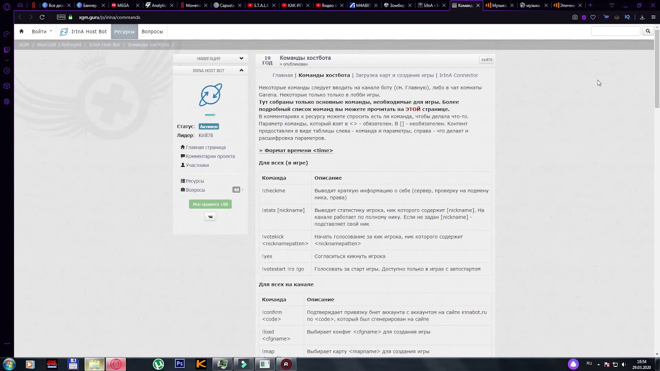Screen dimensions: 660x371
Task: Open the red A application in taskbar
Action: [286, 364]
